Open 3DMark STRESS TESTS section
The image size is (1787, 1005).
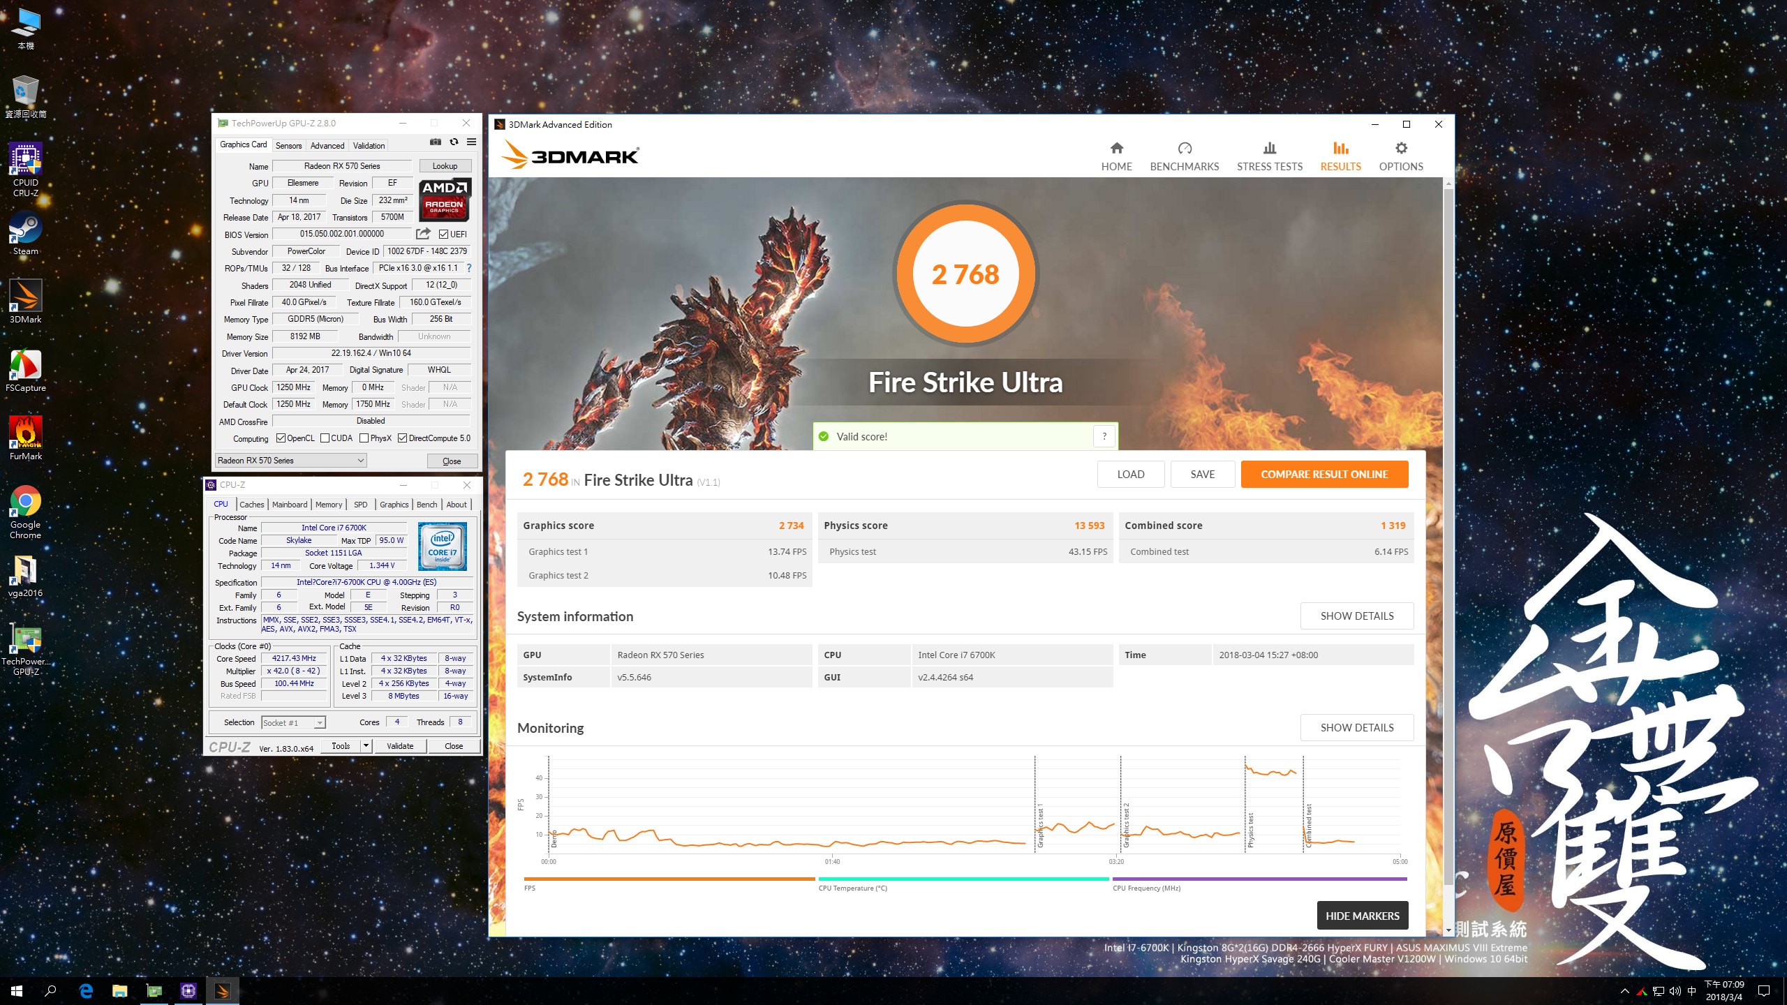pyautogui.click(x=1270, y=157)
